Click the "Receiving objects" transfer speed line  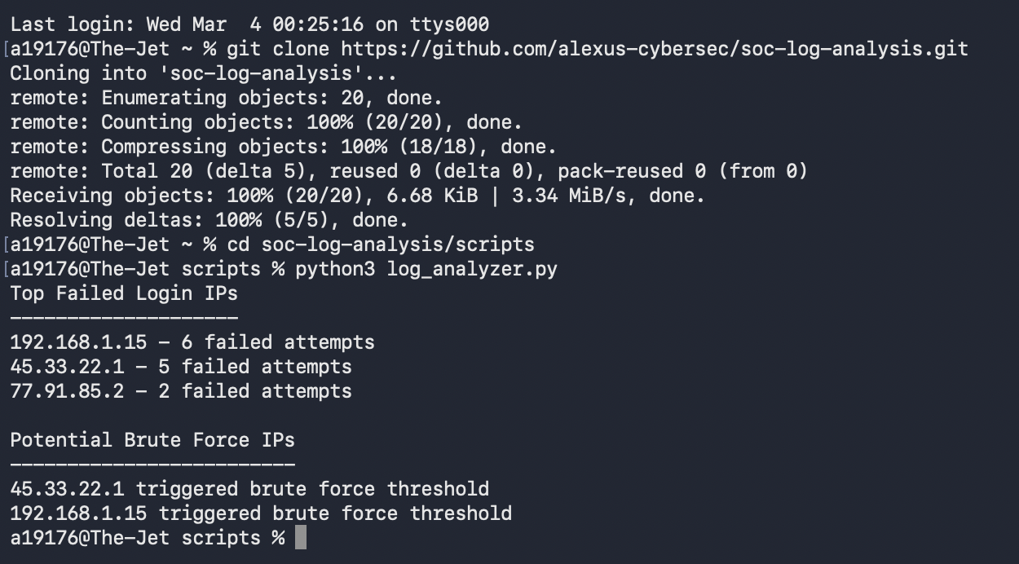(357, 196)
